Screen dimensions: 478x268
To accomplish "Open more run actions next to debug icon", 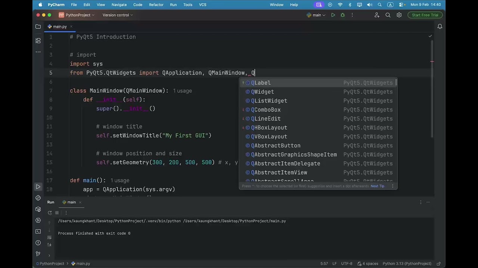I will pyautogui.click(x=352, y=15).
